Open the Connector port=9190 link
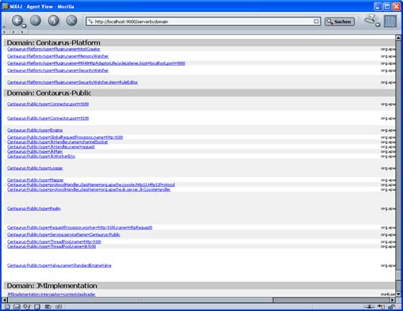The image size is (403, 311). [x=48, y=118]
